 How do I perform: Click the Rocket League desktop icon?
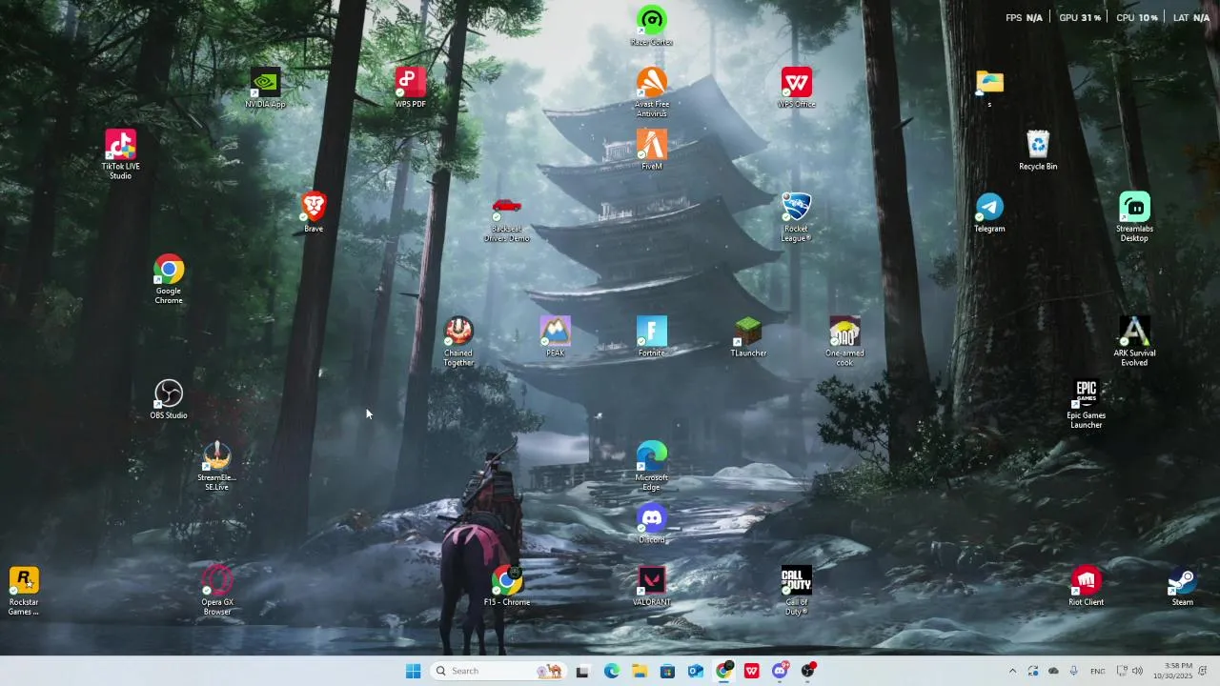tap(797, 217)
